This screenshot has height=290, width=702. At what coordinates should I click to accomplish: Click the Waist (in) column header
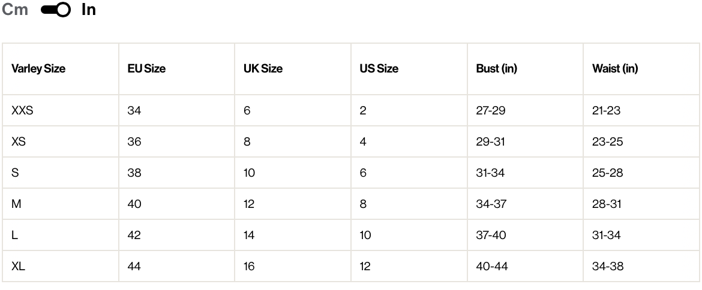615,69
